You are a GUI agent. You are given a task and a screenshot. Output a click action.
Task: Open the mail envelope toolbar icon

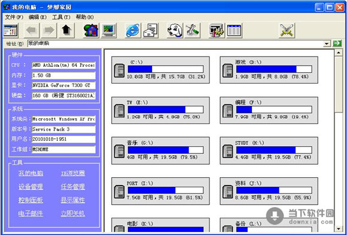[x=151, y=30]
